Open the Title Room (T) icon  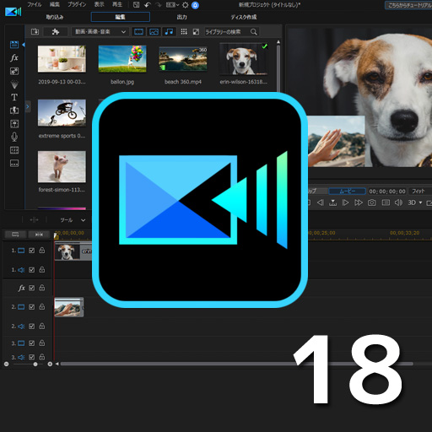click(14, 97)
